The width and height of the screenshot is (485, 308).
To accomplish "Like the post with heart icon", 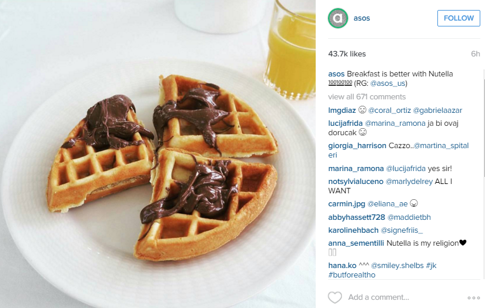I will pyautogui.click(x=335, y=297).
